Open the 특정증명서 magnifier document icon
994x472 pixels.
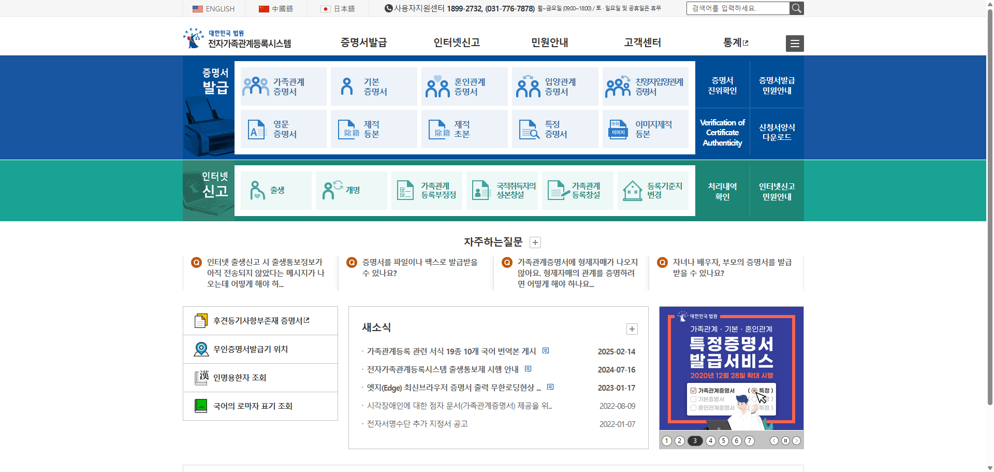click(x=528, y=128)
